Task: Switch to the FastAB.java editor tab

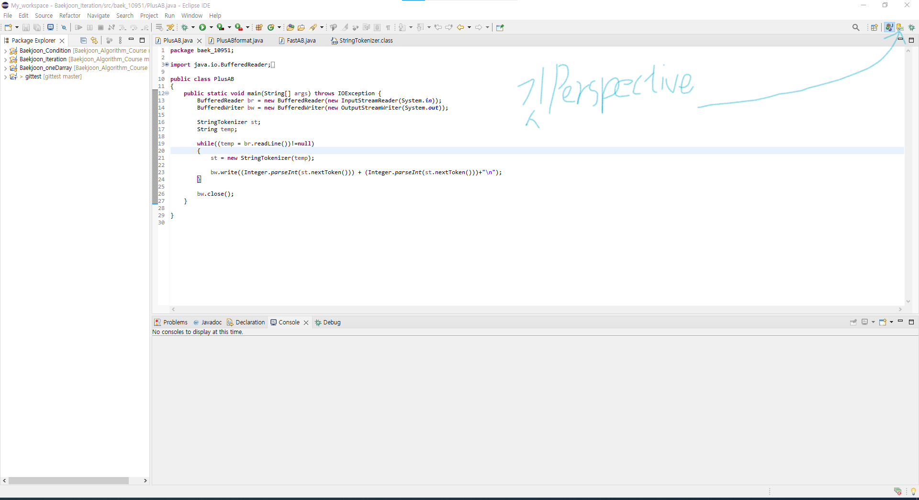Action: (301, 40)
